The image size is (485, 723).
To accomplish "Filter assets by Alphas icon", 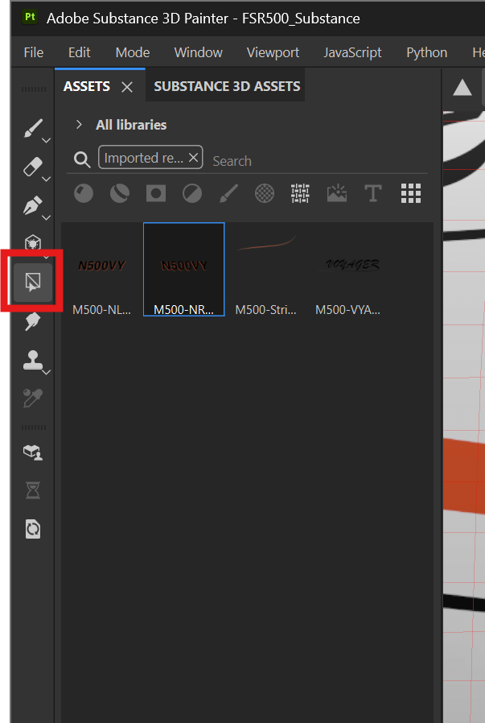I will (x=265, y=193).
